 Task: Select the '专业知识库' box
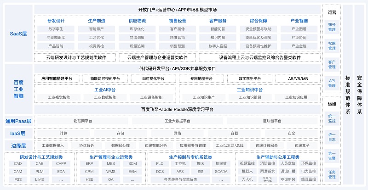(56, 38)
